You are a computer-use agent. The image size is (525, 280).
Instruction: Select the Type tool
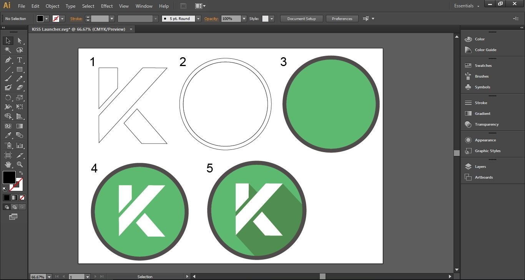20,60
